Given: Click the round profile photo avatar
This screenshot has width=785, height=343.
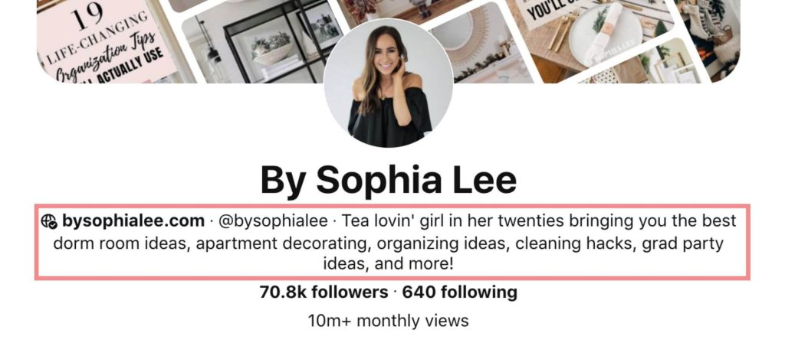Looking at the screenshot, I should click(x=388, y=83).
